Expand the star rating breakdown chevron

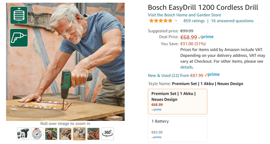pyautogui.click(x=176, y=21)
